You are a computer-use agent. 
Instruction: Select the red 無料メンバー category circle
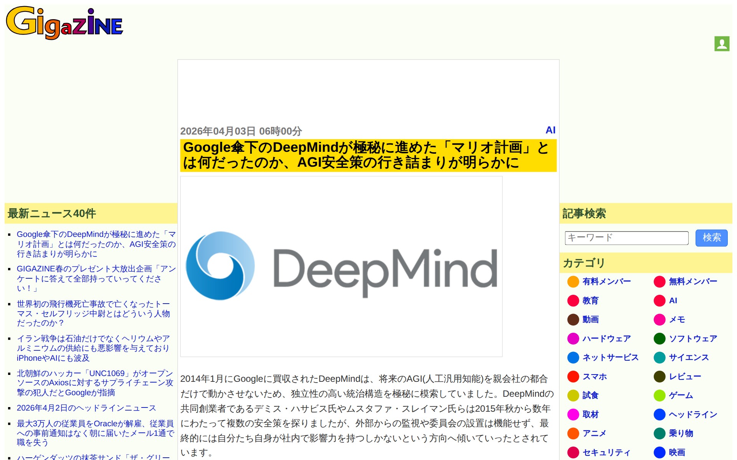(x=659, y=282)
